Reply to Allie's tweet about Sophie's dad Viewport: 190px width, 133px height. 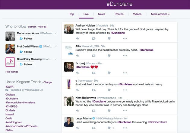pyautogui.click(x=78, y=56)
